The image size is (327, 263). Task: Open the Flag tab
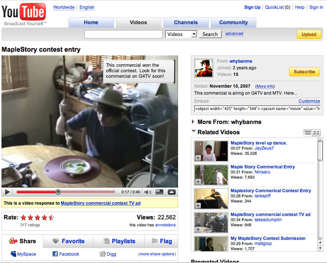161,241
